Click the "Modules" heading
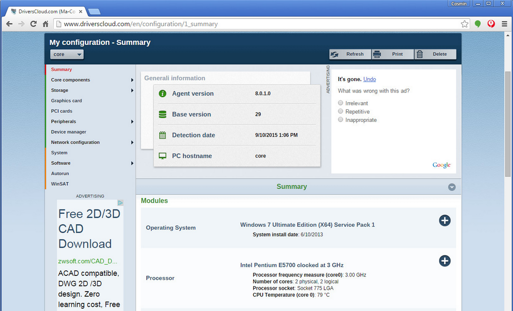Image resolution: width=513 pixels, height=311 pixels. pos(155,201)
